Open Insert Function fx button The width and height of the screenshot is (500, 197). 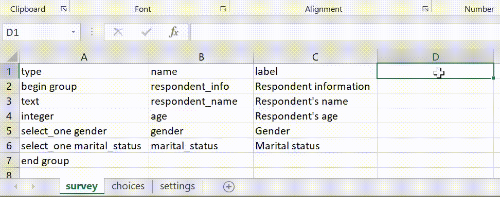pyautogui.click(x=173, y=32)
